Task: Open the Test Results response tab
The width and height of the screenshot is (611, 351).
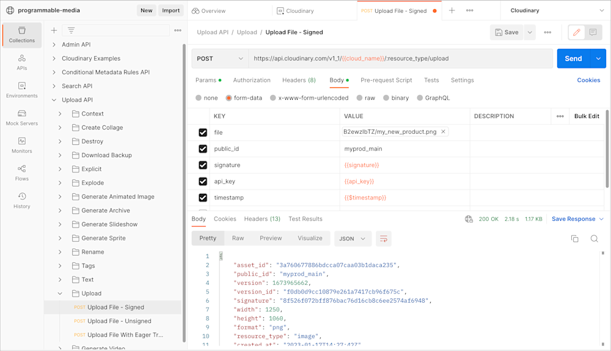Action: tap(305, 219)
